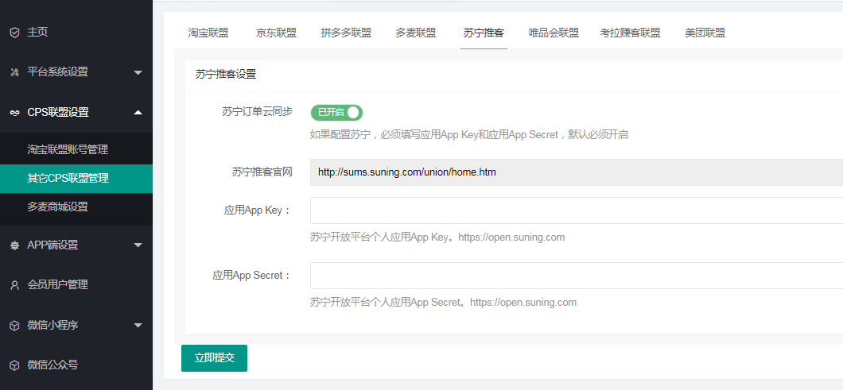Expand the 平台系统设置 menu arrow
Viewport: 843px width, 390px height.
138,72
